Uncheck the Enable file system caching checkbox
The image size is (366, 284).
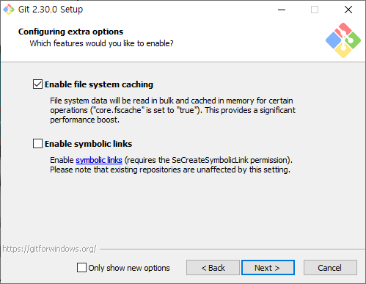37,84
